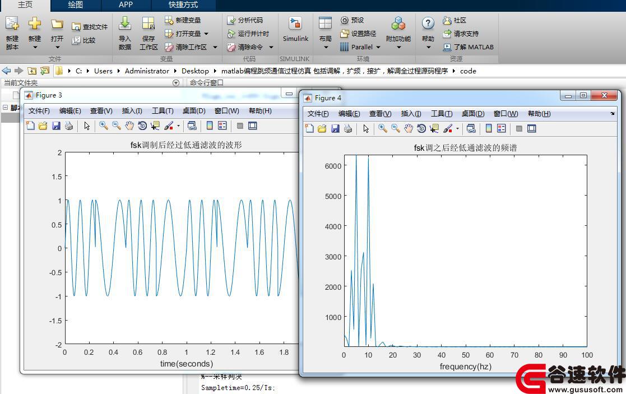Go forward using the address bar forward arrow
This screenshot has height=394, width=626.
pos(18,71)
